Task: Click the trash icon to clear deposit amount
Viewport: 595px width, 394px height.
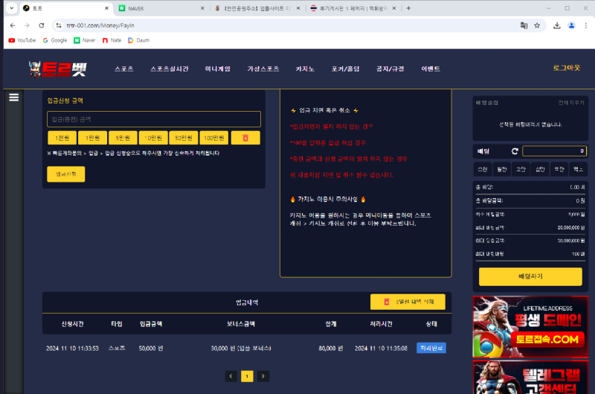Action: click(x=245, y=138)
